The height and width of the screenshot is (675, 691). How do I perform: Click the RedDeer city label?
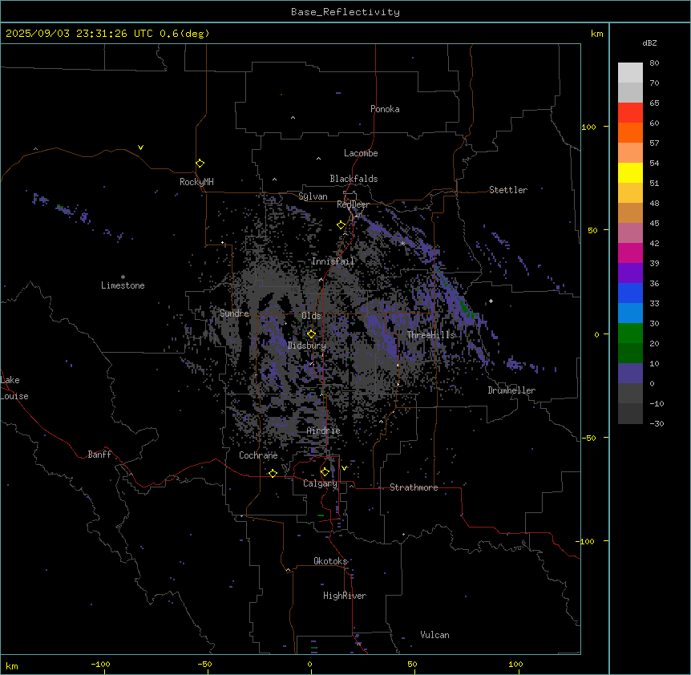[353, 204]
